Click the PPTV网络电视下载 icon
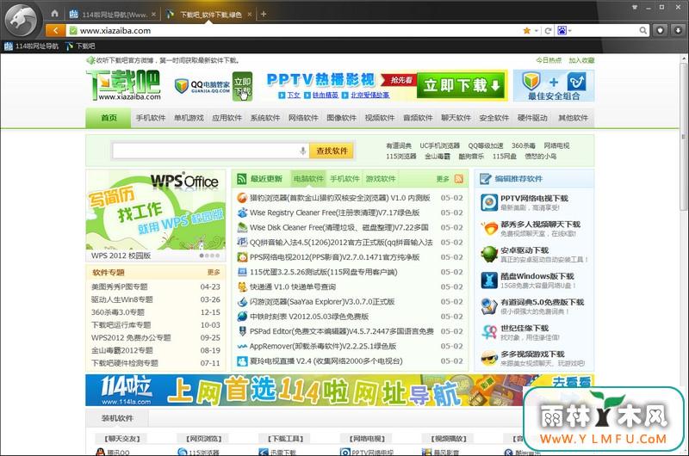Screen dimensions: 689x456 [x=488, y=203]
